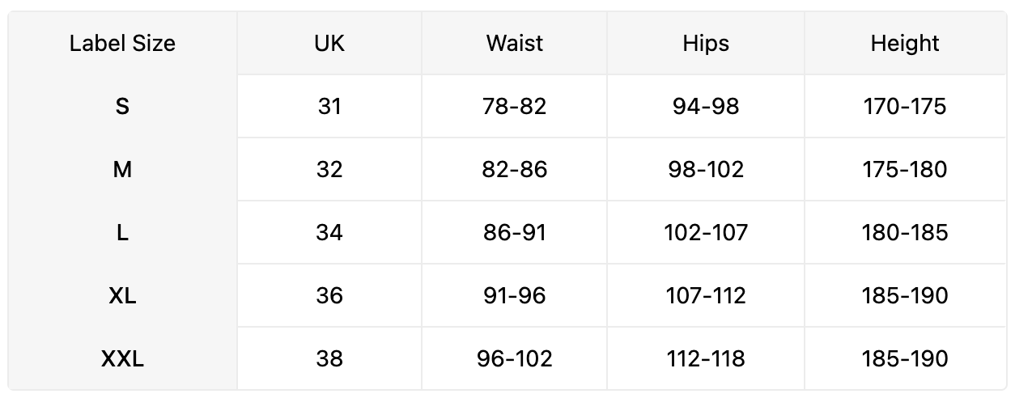Select waist value 96-102

pyautogui.click(x=515, y=358)
